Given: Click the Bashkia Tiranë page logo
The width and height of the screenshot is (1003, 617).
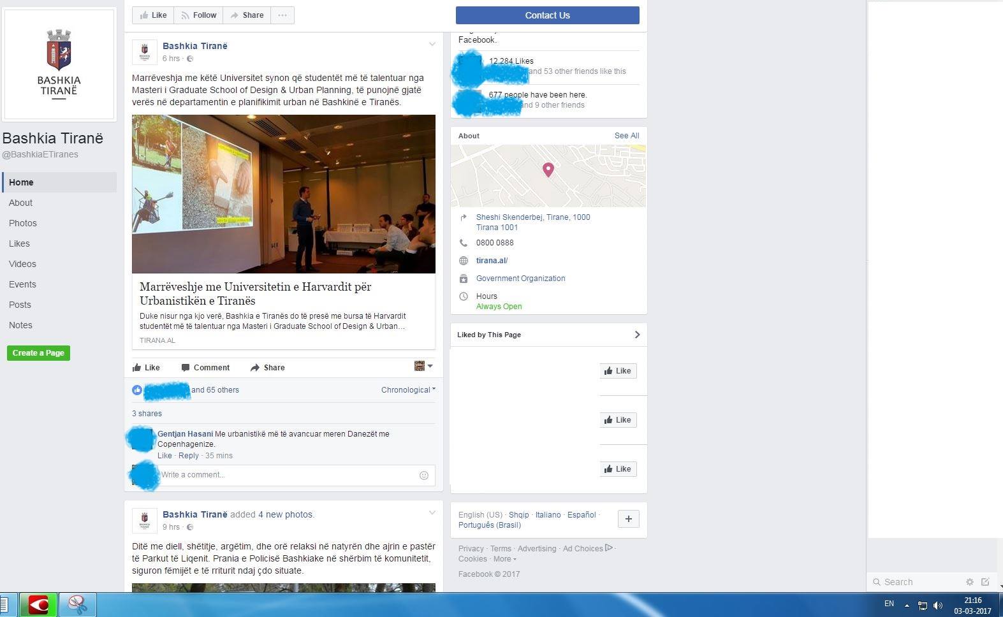Looking at the screenshot, I should point(59,64).
